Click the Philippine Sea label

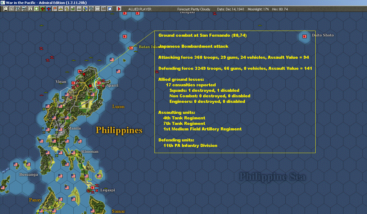pos(272,177)
